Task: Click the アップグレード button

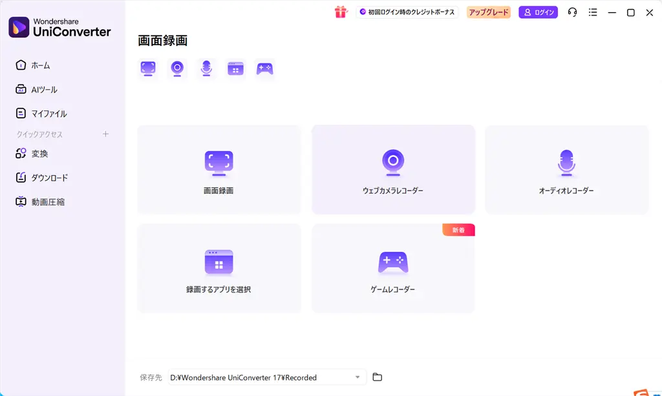Action: pyautogui.click(x=488, y=12)
